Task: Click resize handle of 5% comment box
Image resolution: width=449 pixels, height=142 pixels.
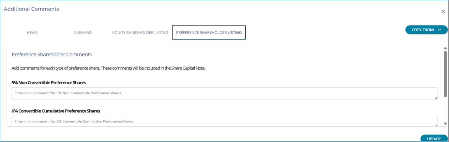Action: pos(436,98)
